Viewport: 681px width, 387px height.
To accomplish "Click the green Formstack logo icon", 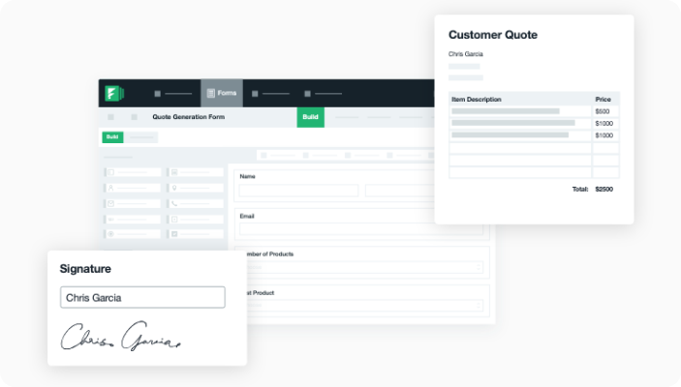I will [x=113, y=94].
